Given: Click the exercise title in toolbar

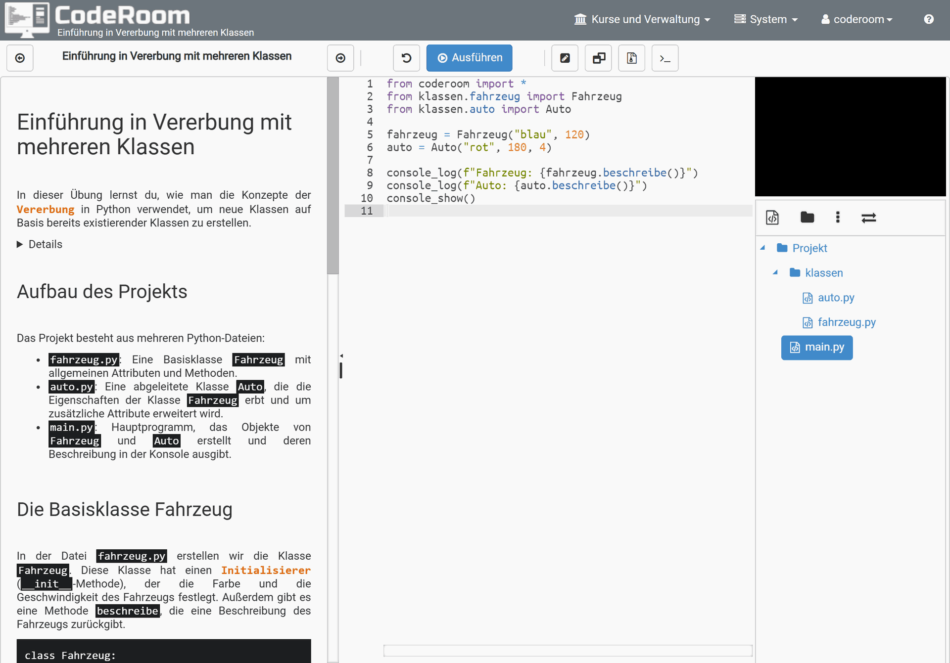Looking at the screenshot, I should point(177,56).
